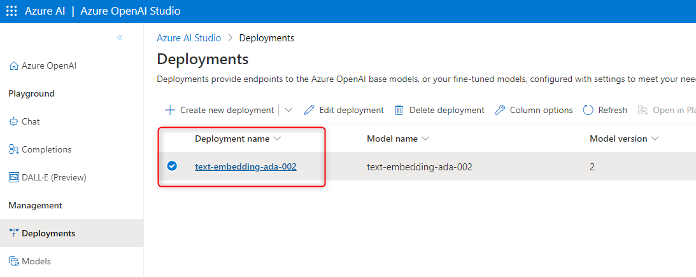Click Create new deployment button
Image resolution: width=696 pixels, height=277 pixels.
[x=219, y=110]
